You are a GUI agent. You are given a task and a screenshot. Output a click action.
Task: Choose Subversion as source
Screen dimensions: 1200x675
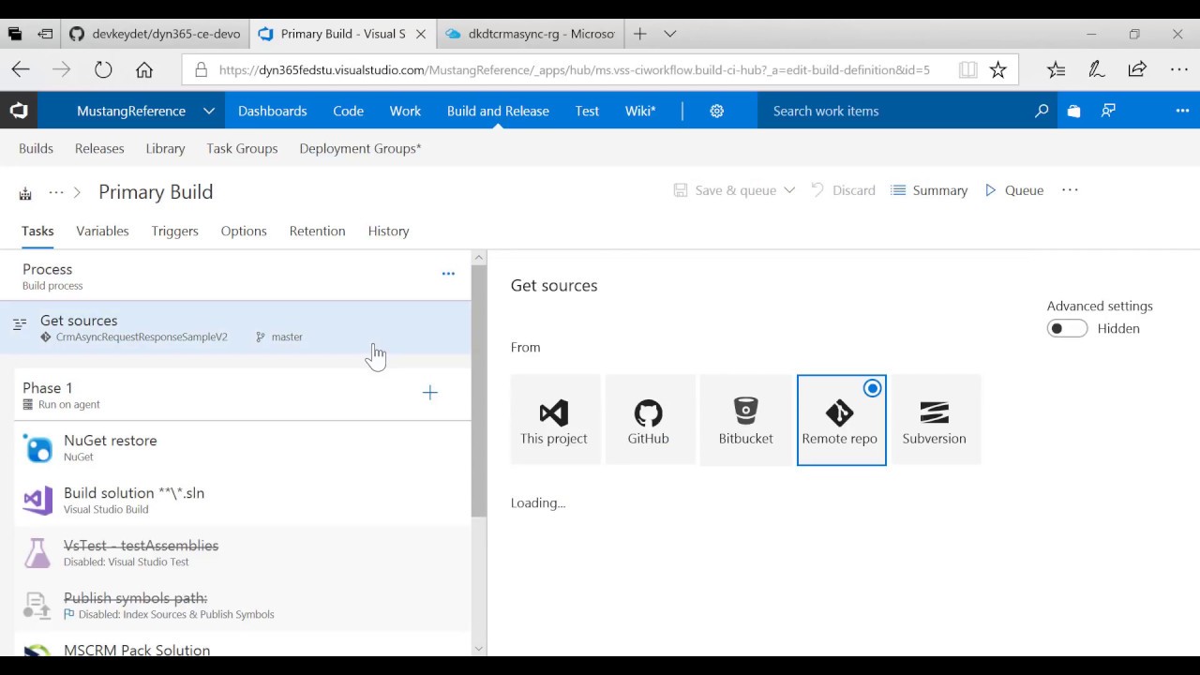click(x=936, y=420)
